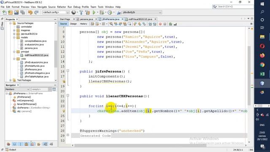The height and width of the screenshot is (152, 270).
Task: Click the Save All toolbar icon
Action: pos(22,12)
